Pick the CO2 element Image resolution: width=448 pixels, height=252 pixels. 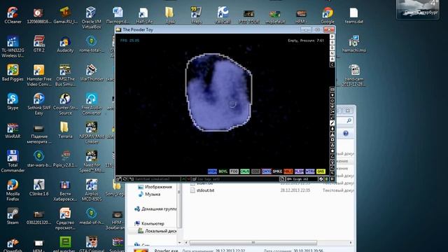(255, 171)
